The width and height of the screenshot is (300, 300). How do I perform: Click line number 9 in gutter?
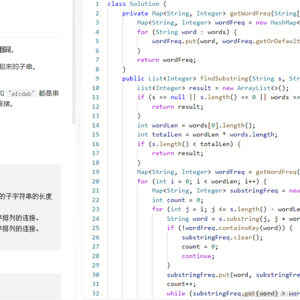tap(97, 78)
